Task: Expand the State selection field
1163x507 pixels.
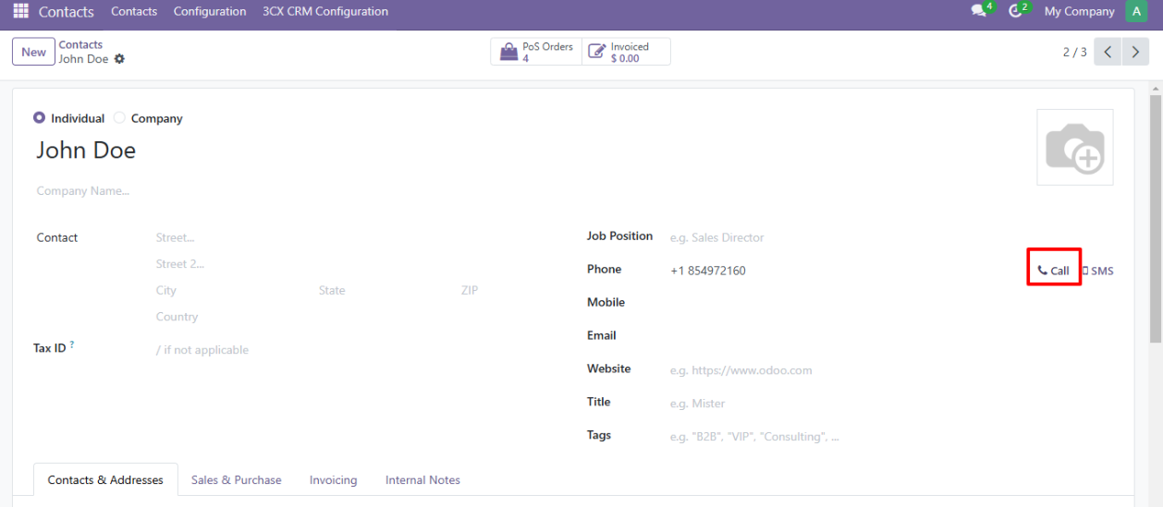Action: (379, 290)
